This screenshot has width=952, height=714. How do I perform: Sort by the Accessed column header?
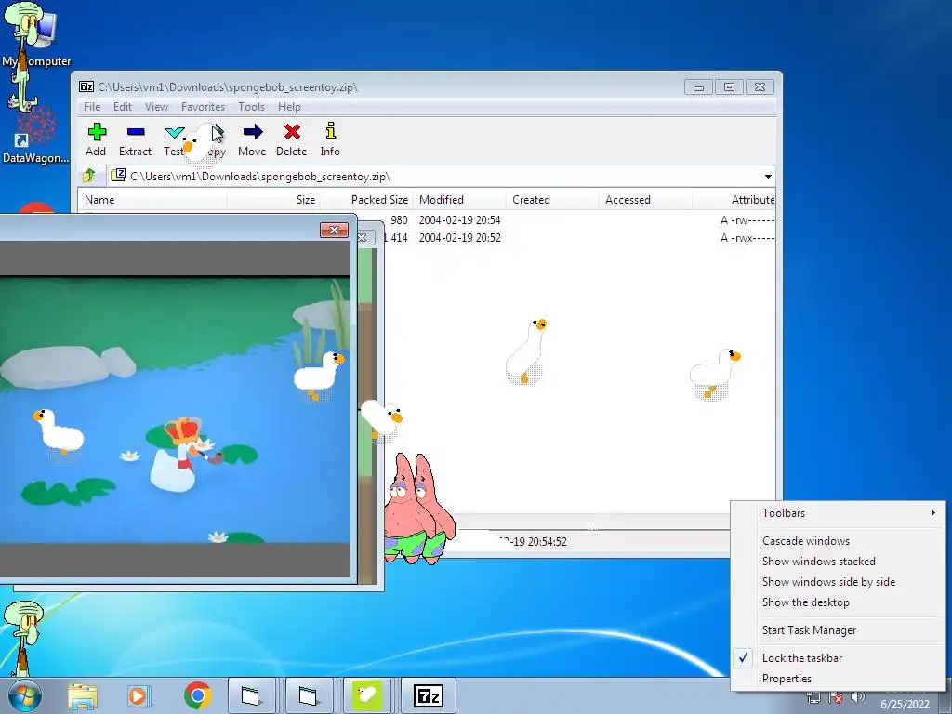click(645, 200)
